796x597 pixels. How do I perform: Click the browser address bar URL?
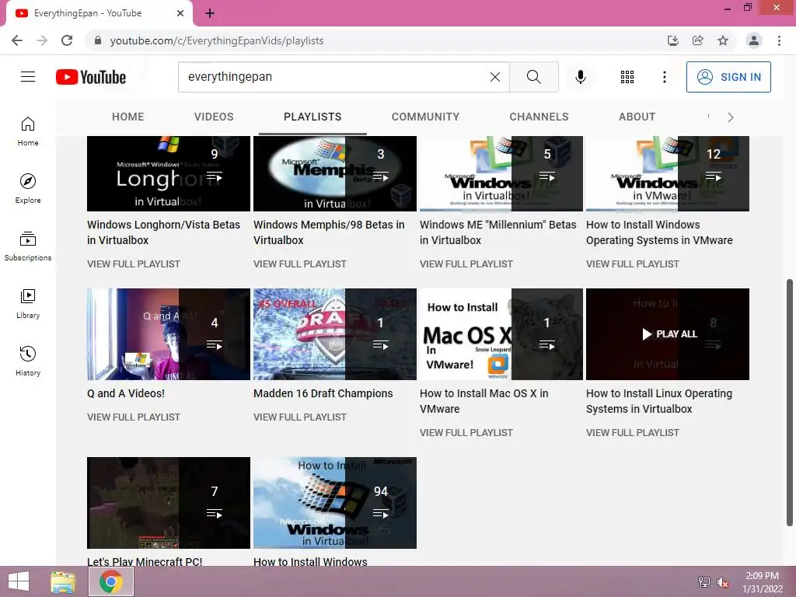tap(217, 40)
